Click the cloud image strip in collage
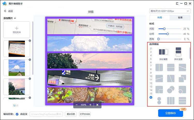 point(90,44)
